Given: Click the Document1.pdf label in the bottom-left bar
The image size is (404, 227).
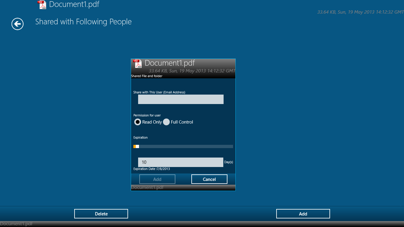Looking at the screenshot, I should [16, 224].
